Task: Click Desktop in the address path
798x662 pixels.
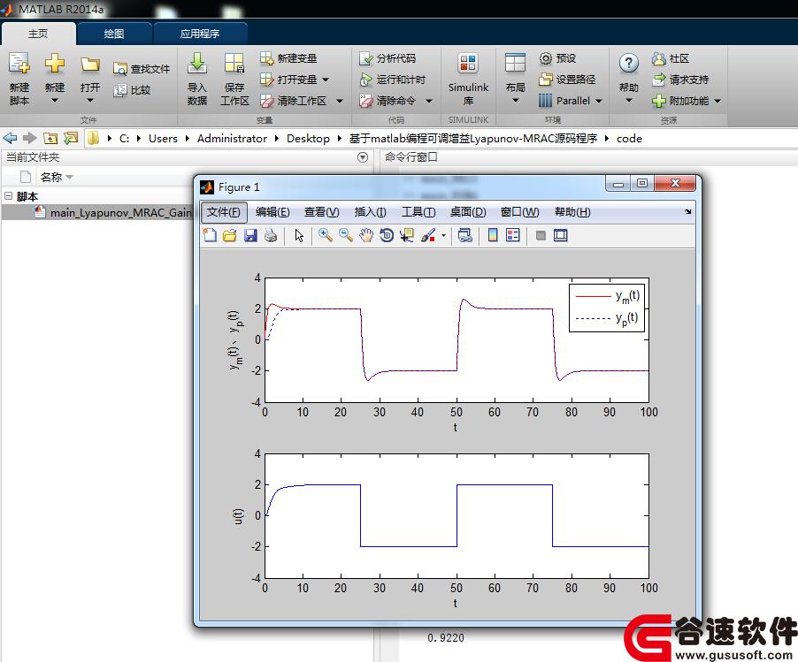Action: 308,138
